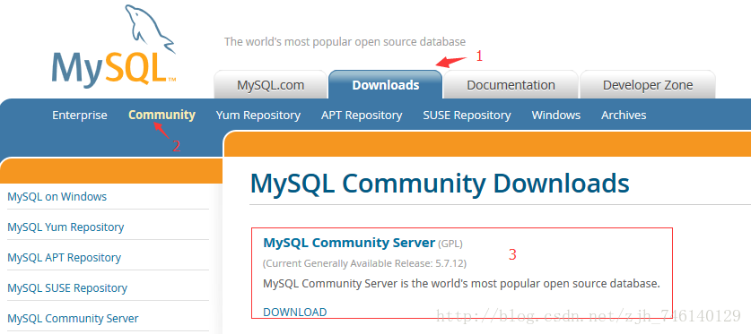
Task: Click the DOWNLOAD link under Community Server
Action: [295, 312]
